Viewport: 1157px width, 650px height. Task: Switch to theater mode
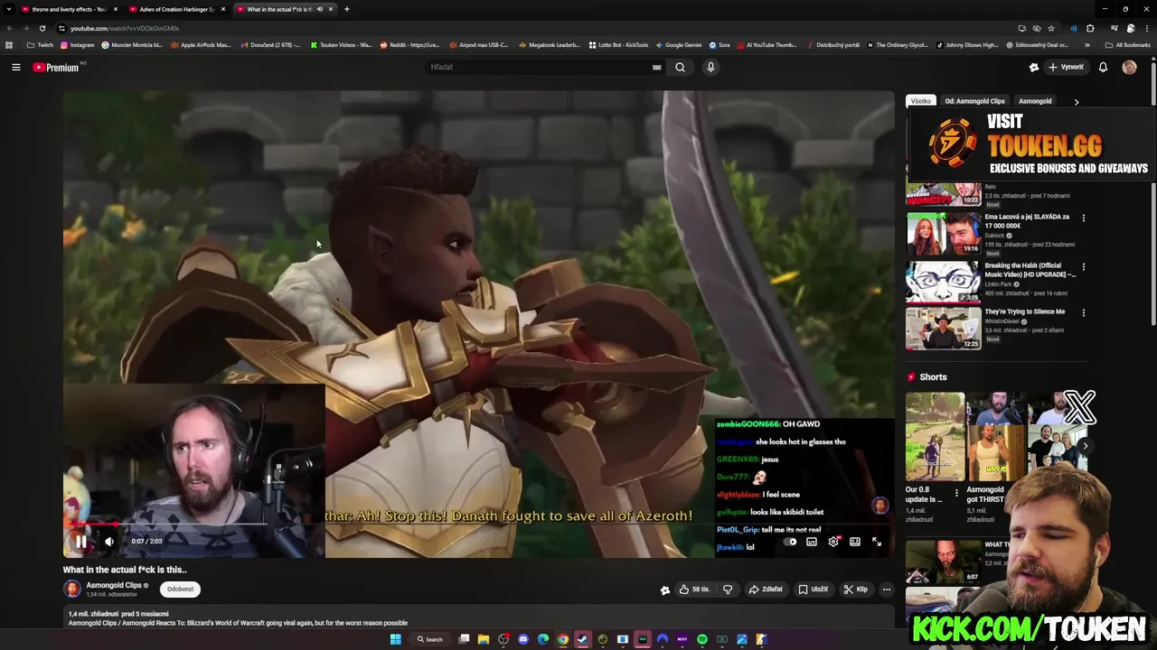pos(855,542)
